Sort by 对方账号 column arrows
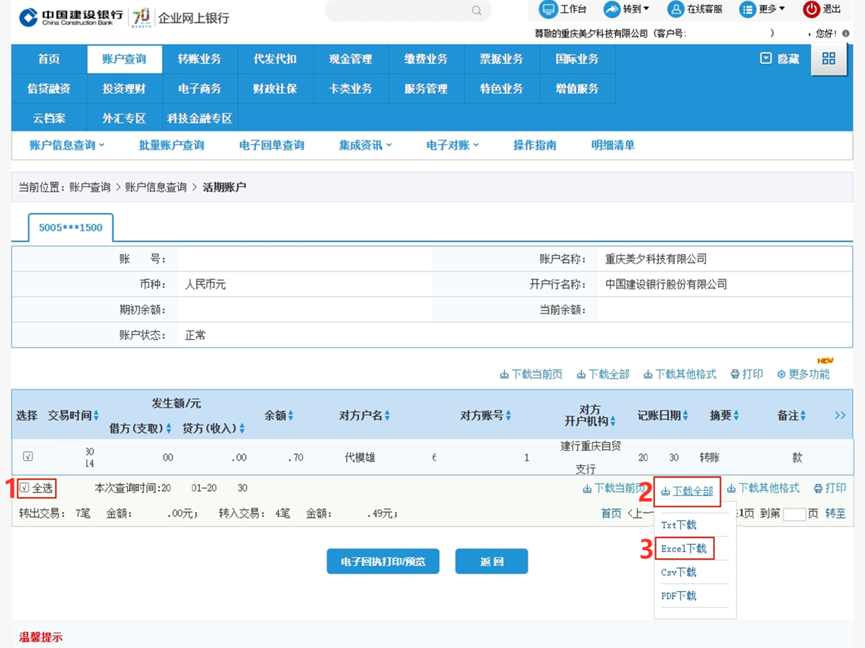Image resolution: width=865 pixels, height=648 pixels. [508, 415]
